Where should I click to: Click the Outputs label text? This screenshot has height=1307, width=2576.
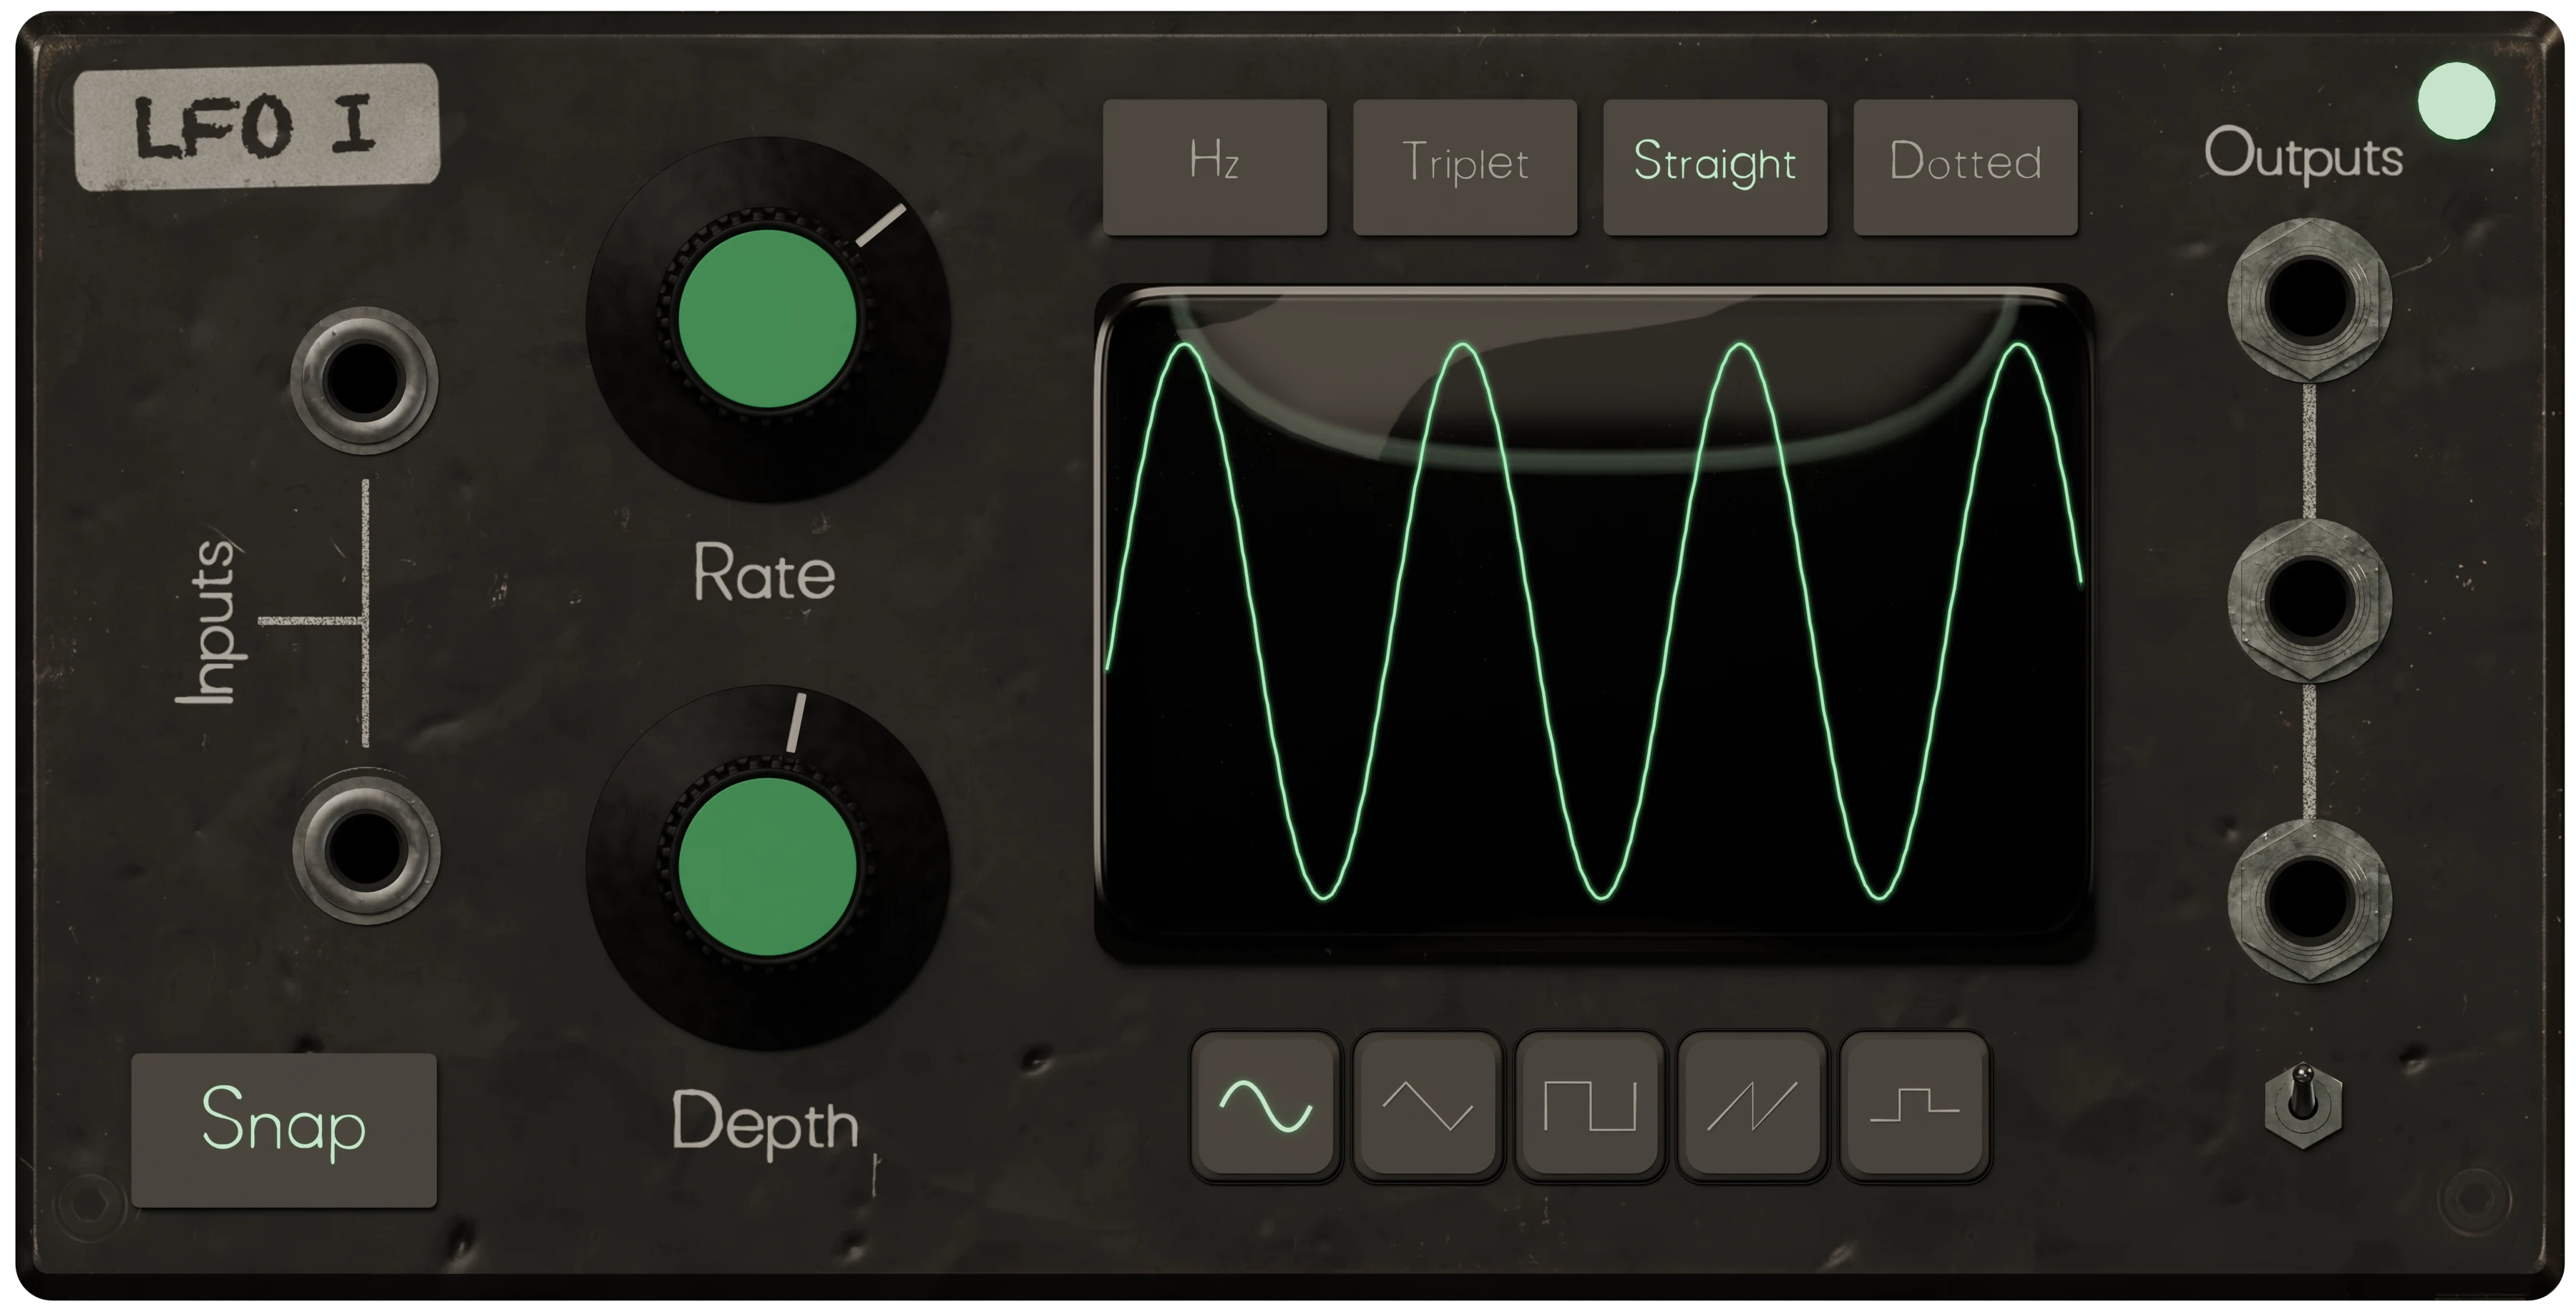(2303, 155)
